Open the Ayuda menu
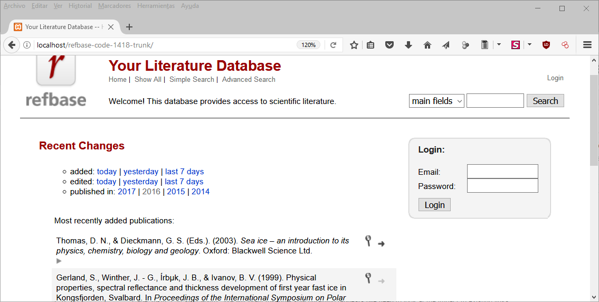The width and height of the screenshot is (599, 302). point(190,6)
